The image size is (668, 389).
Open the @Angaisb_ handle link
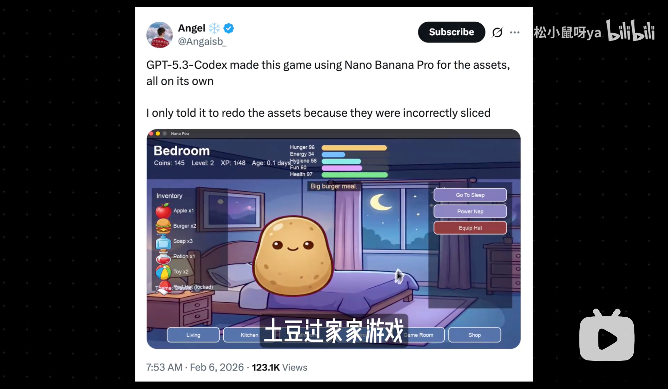coord(202,41)
